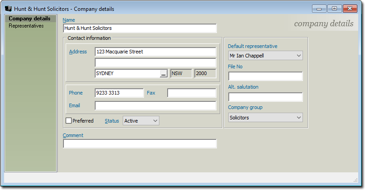The width and height of the screenshot is (365, 190).
Task: Click the Comment text field
Action: pos(140,144)
